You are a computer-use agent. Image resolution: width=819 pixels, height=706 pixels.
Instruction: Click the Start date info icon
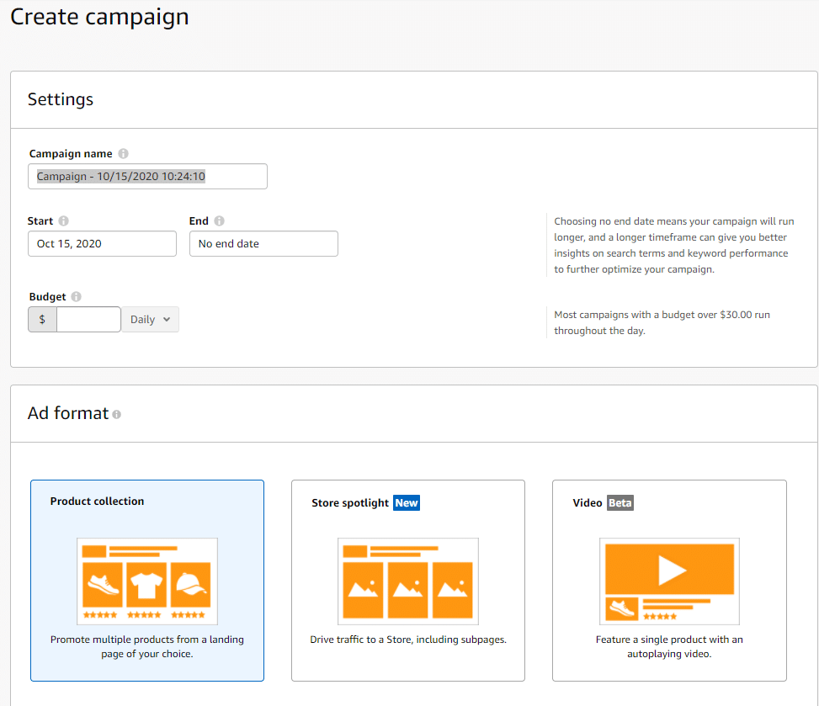64,220
